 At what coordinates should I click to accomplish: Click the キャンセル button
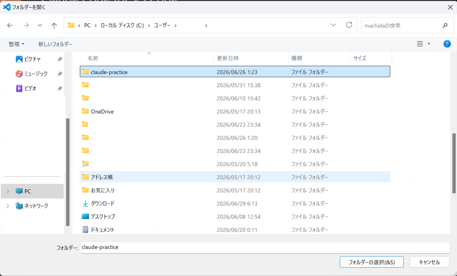429,262
